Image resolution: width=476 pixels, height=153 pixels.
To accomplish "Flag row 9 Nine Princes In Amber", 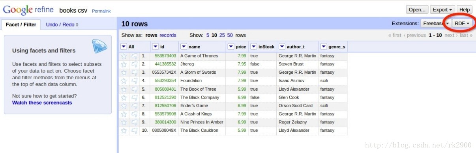I will coord(135,122).
